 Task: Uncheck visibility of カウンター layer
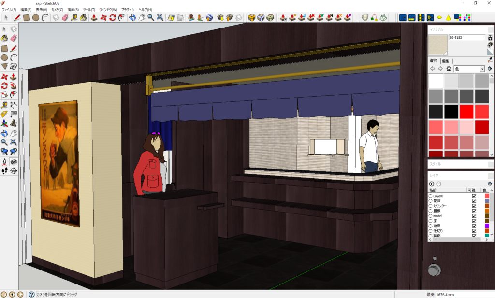pyautogui.click(x=474, y=206)
